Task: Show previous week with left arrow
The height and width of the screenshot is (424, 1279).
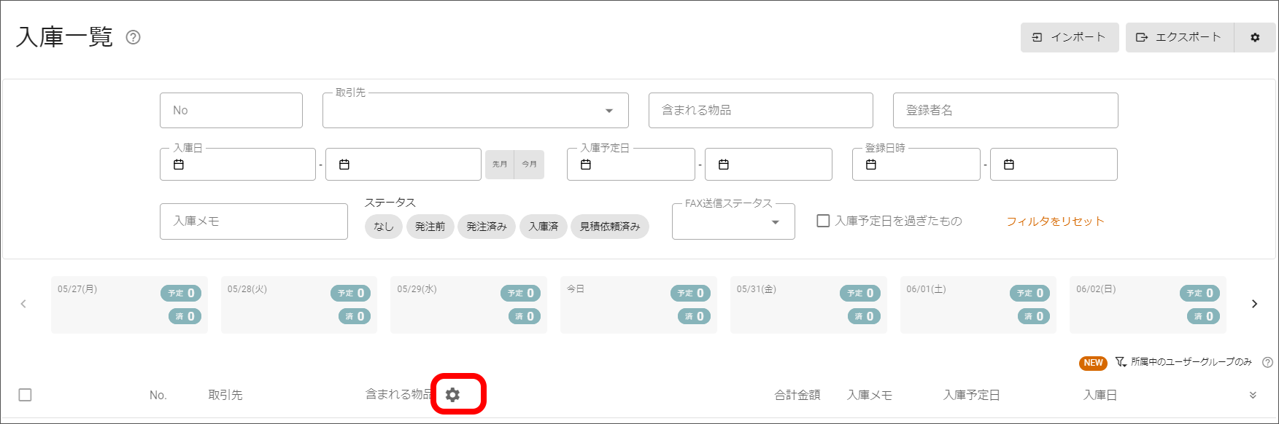Action: 23,304
